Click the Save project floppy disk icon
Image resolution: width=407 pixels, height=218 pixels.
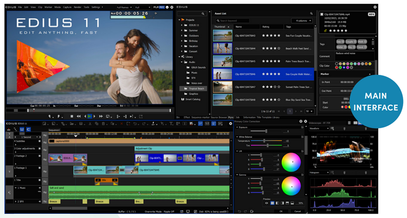81,124
